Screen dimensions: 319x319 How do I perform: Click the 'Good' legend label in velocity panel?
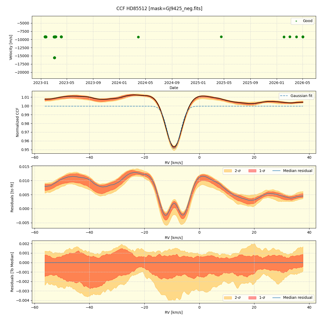[x=308, y=21]
